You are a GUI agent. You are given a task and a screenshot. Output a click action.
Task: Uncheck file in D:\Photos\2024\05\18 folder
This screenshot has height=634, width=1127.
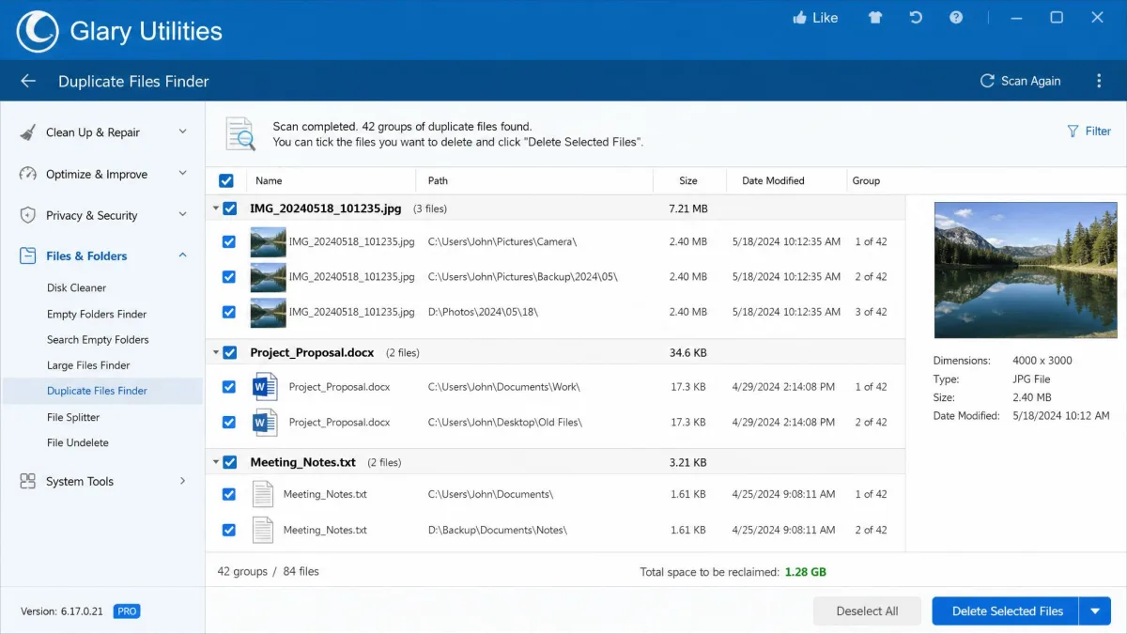coord(229,312)
